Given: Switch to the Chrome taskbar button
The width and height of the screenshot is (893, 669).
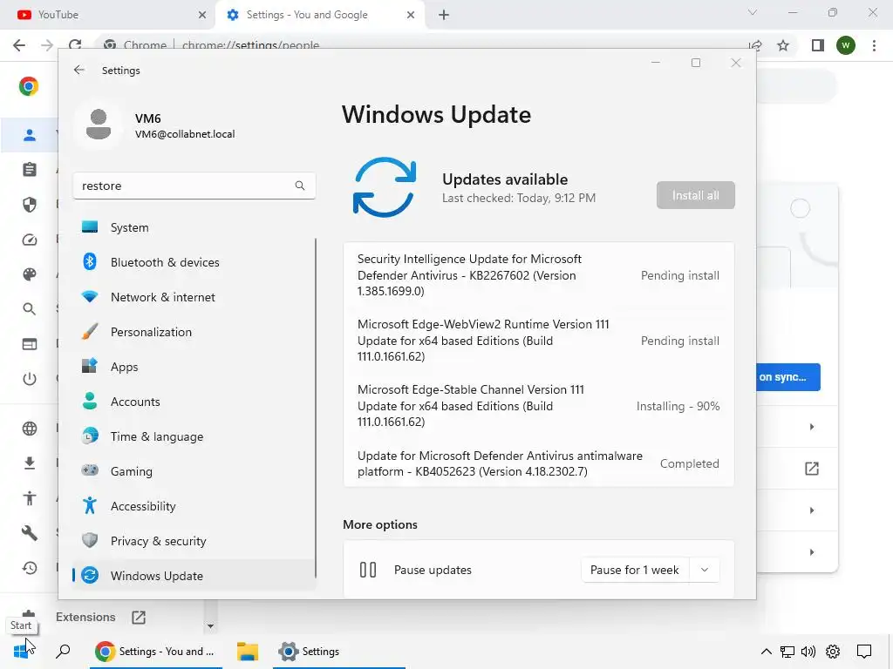Looking at the screenshot, I should click(155, 652).
